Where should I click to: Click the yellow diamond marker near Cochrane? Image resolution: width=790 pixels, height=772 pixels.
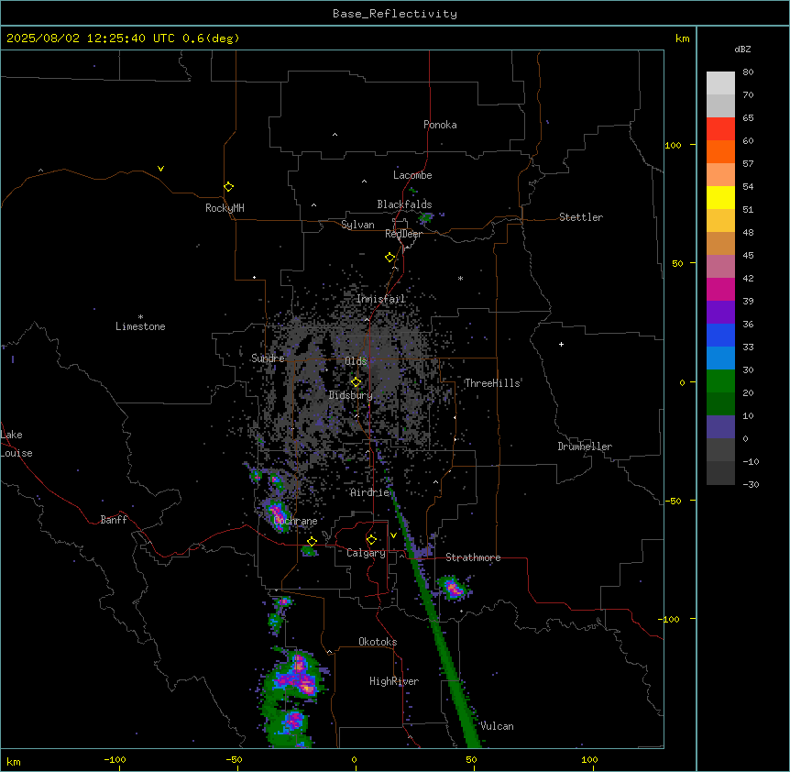[312, 541]
